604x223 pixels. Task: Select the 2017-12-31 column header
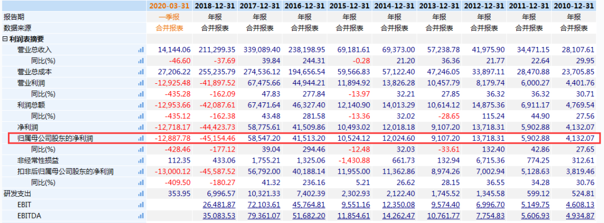(x=259, y=6)
